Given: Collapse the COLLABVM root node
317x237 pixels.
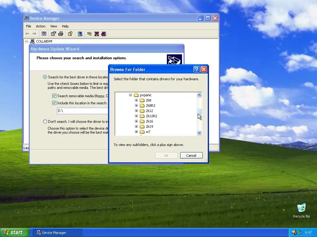Looking at the screenshot, I should pyautogui.click(x=27, y=41).
